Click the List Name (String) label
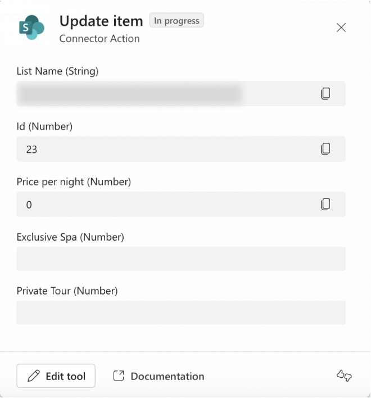This screenshot has height=398, width=371. click(57, 71)
